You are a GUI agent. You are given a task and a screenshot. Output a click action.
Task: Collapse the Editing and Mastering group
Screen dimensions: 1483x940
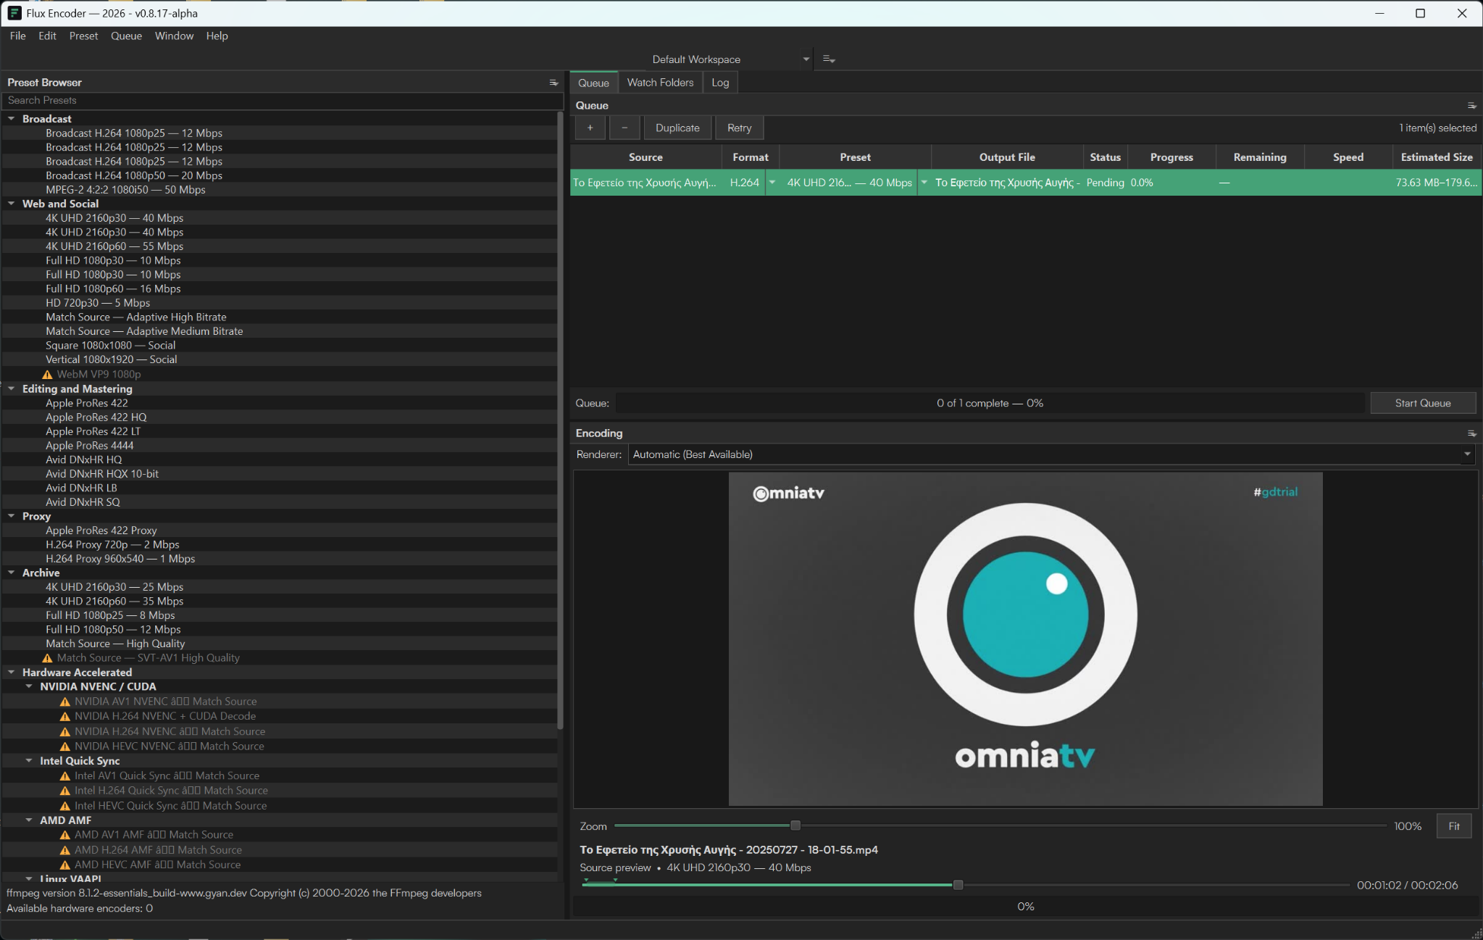pos(12,388)
